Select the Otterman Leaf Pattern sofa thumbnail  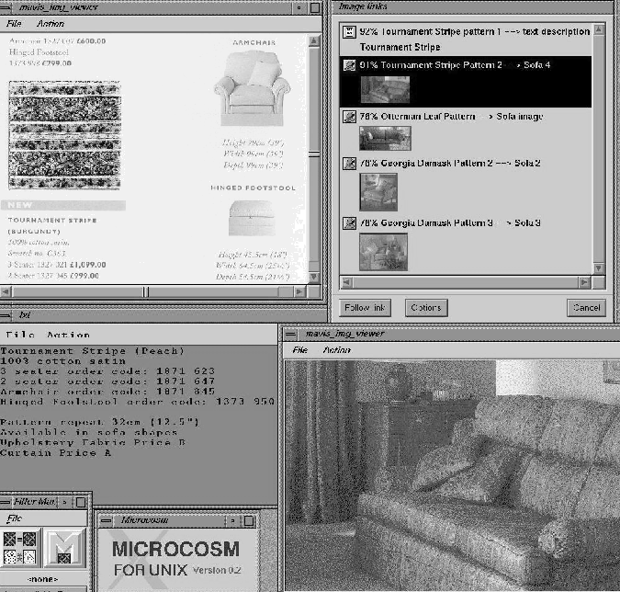(385, 138)
